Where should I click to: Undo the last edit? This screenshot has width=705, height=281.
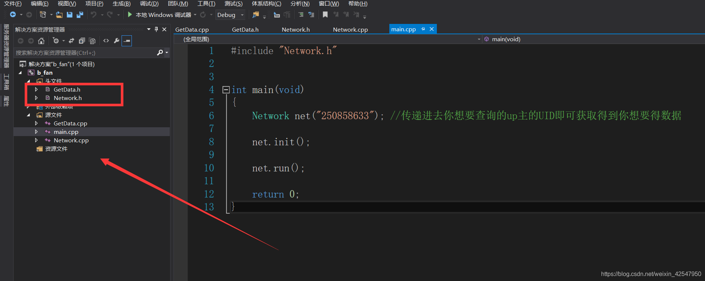click(94, 15)
